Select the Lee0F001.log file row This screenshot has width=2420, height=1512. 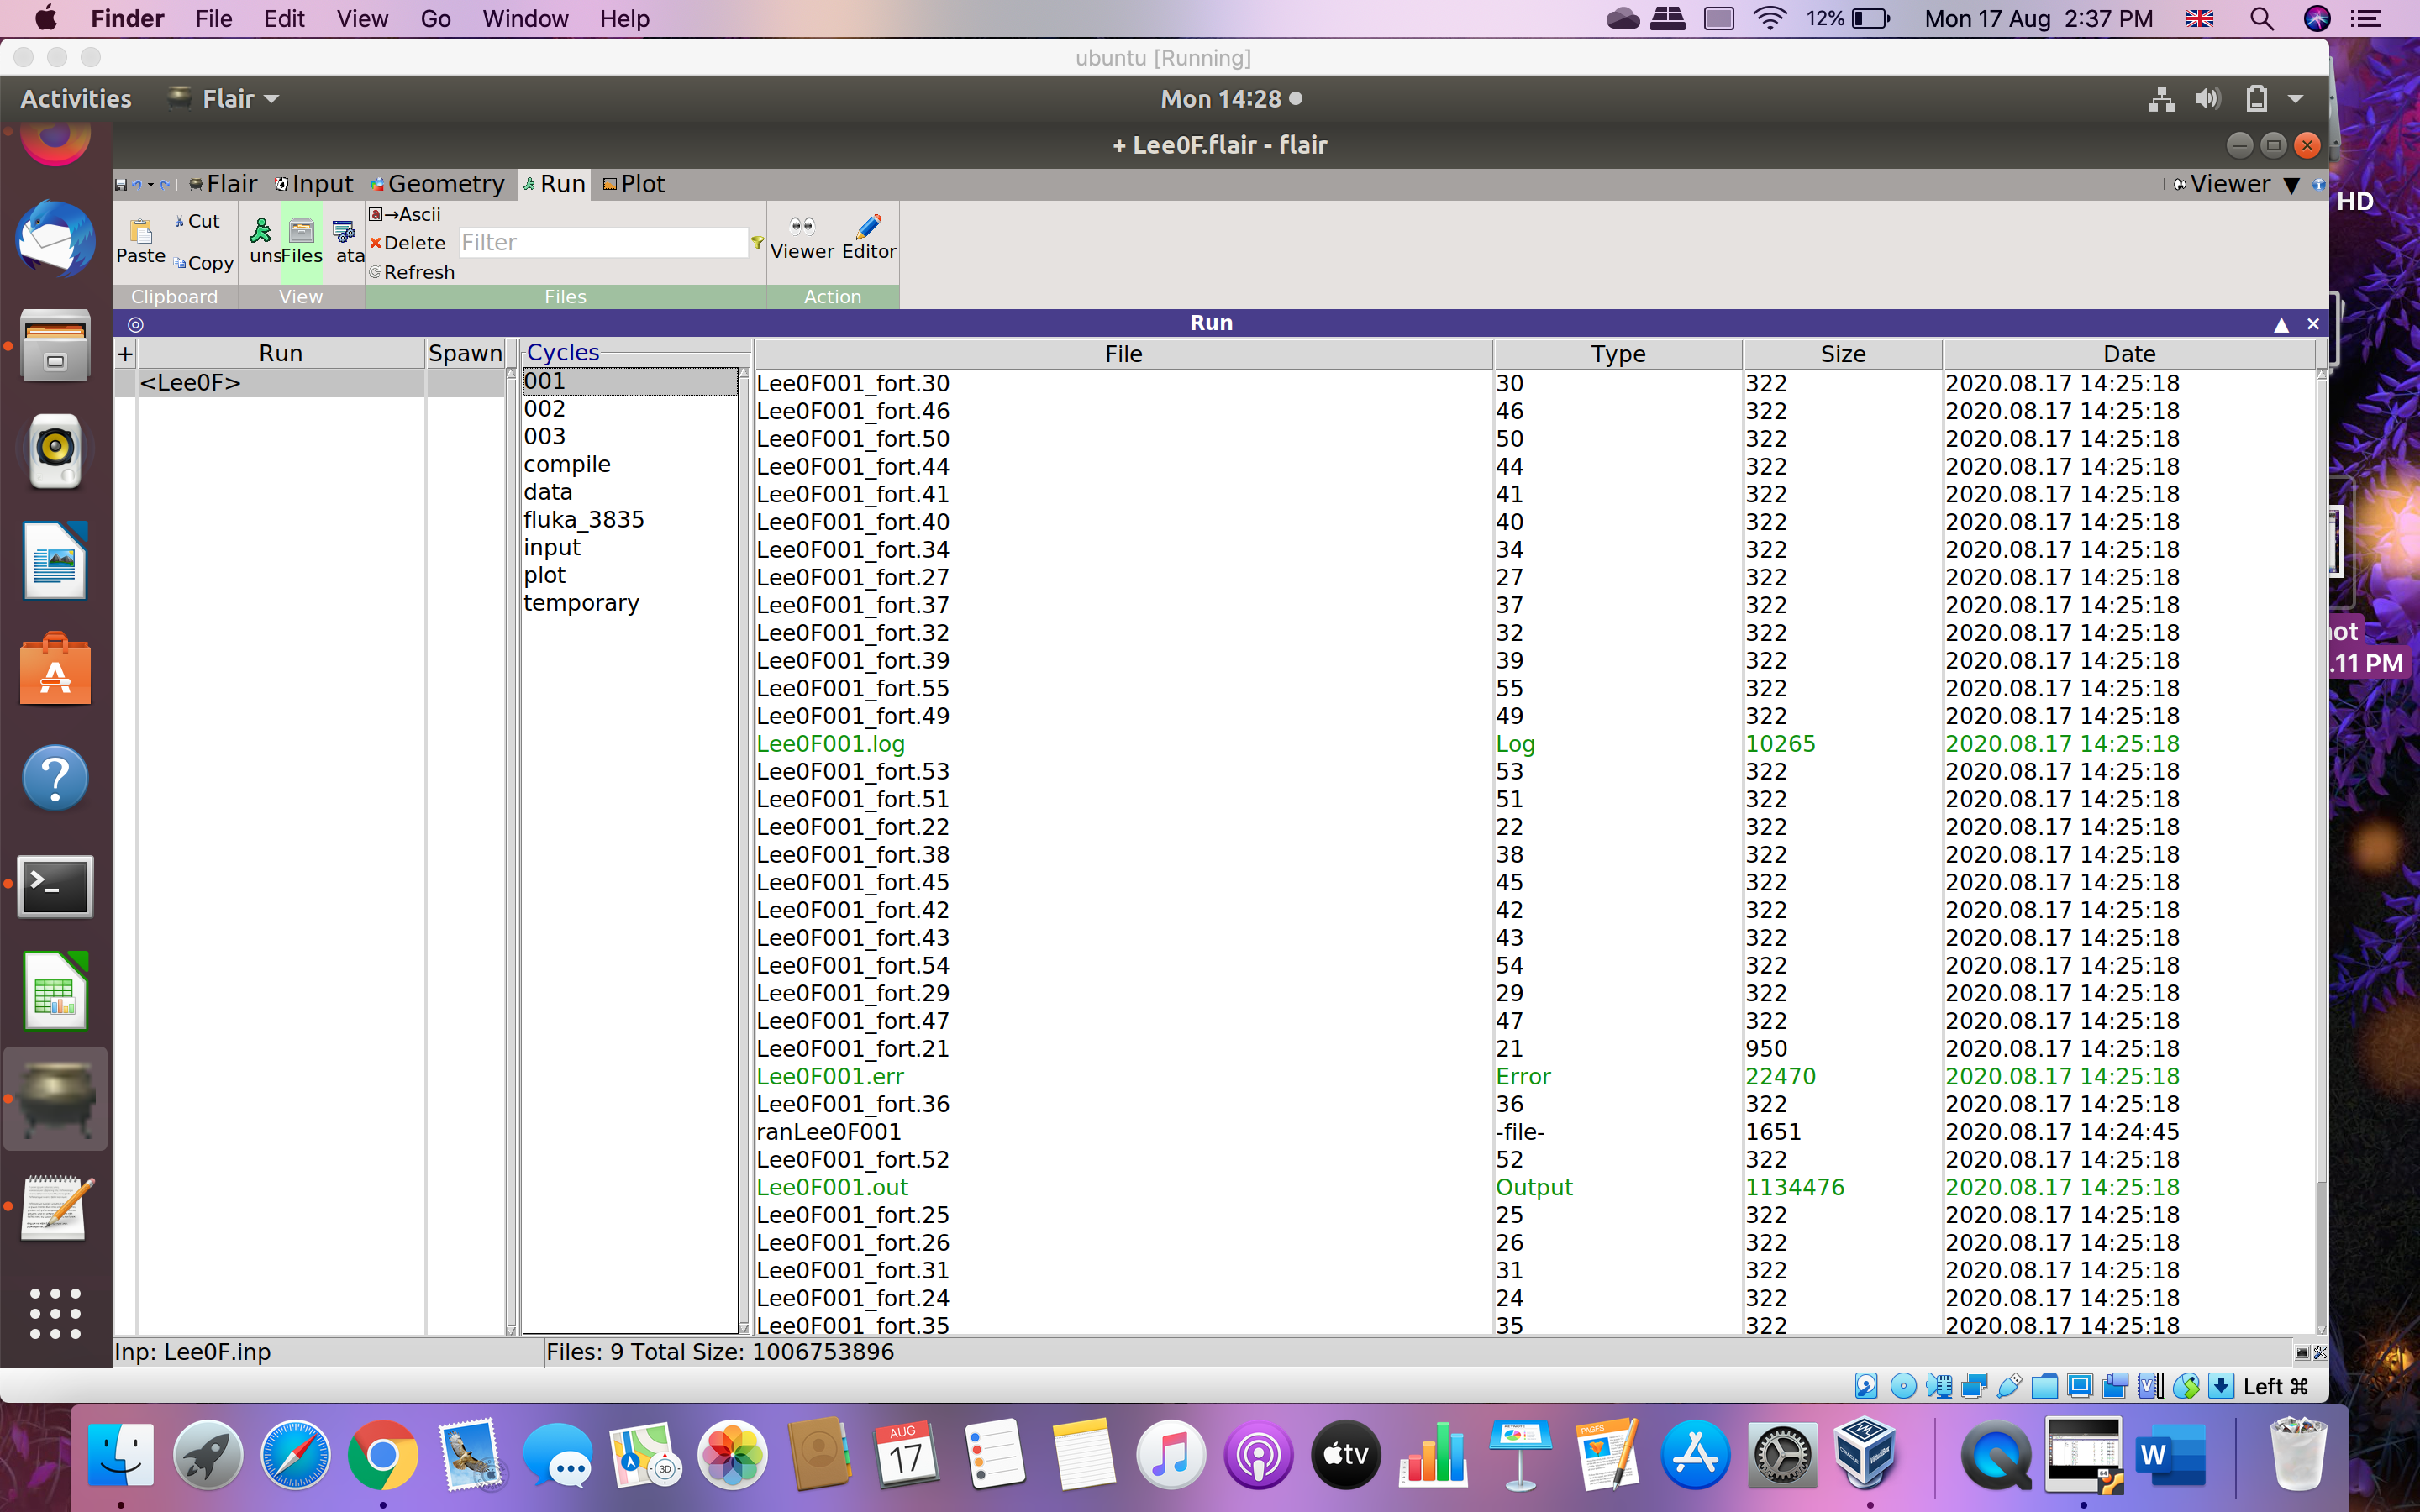tap(1535, 744)
